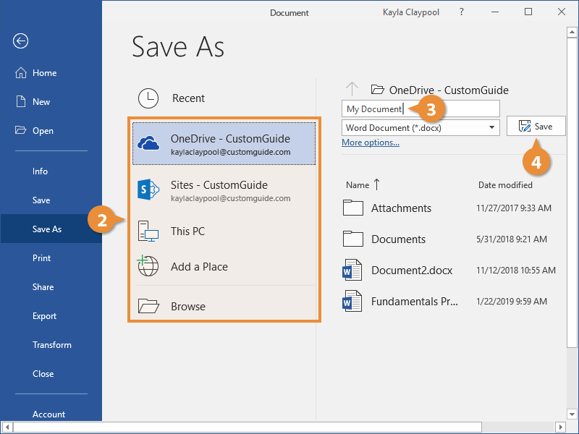The width and height of the screenshot is (579, 434).
Task: Click the Open folder icon in sidebar
Action: (21, 130)
